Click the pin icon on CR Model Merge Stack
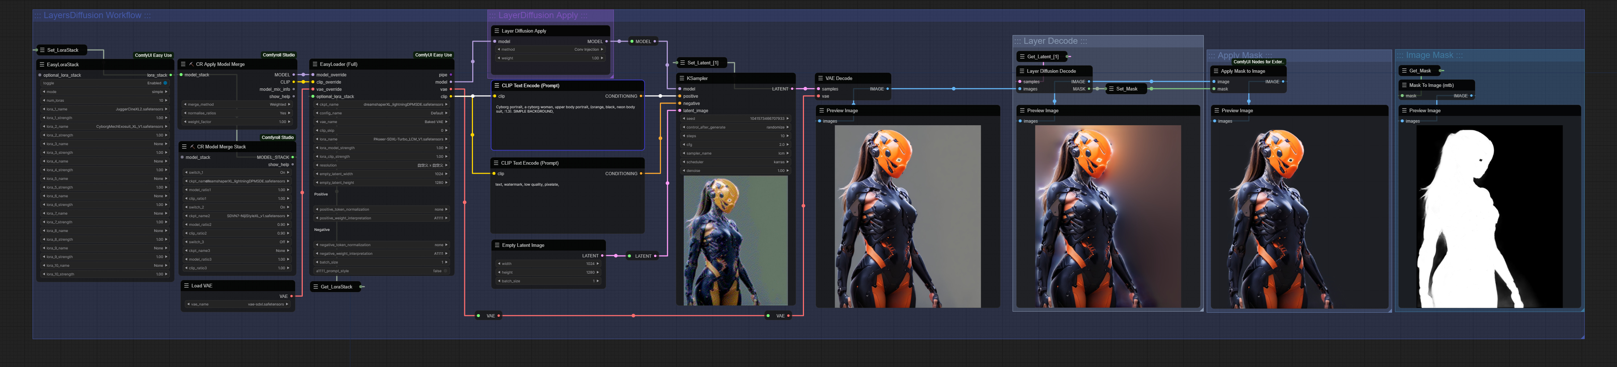Screen dimensions: 1617x367 192,146
